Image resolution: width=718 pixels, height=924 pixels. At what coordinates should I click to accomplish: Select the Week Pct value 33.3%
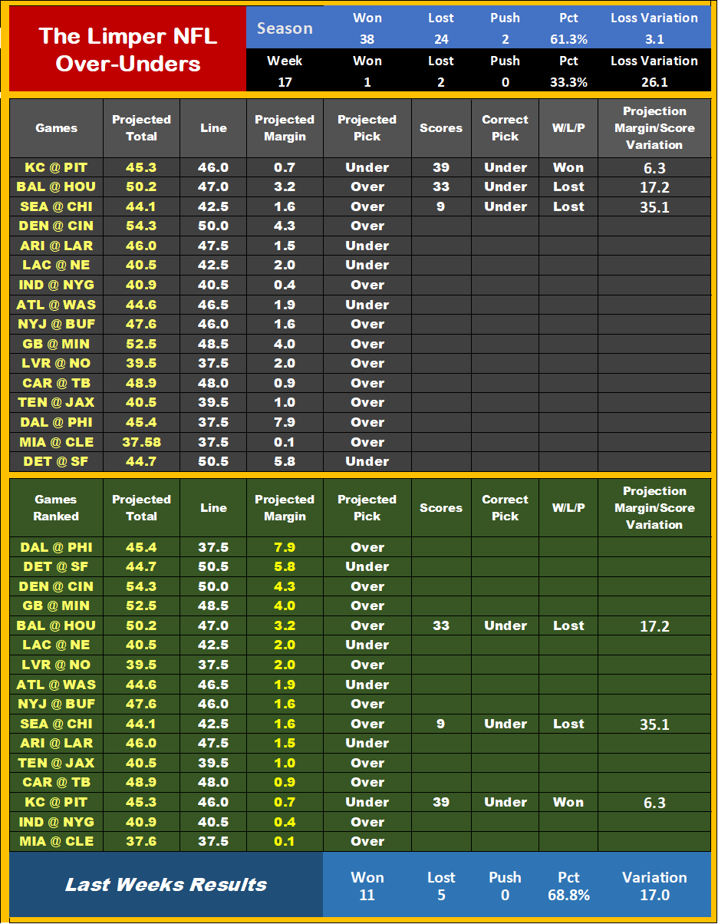[x=568, y=82]
